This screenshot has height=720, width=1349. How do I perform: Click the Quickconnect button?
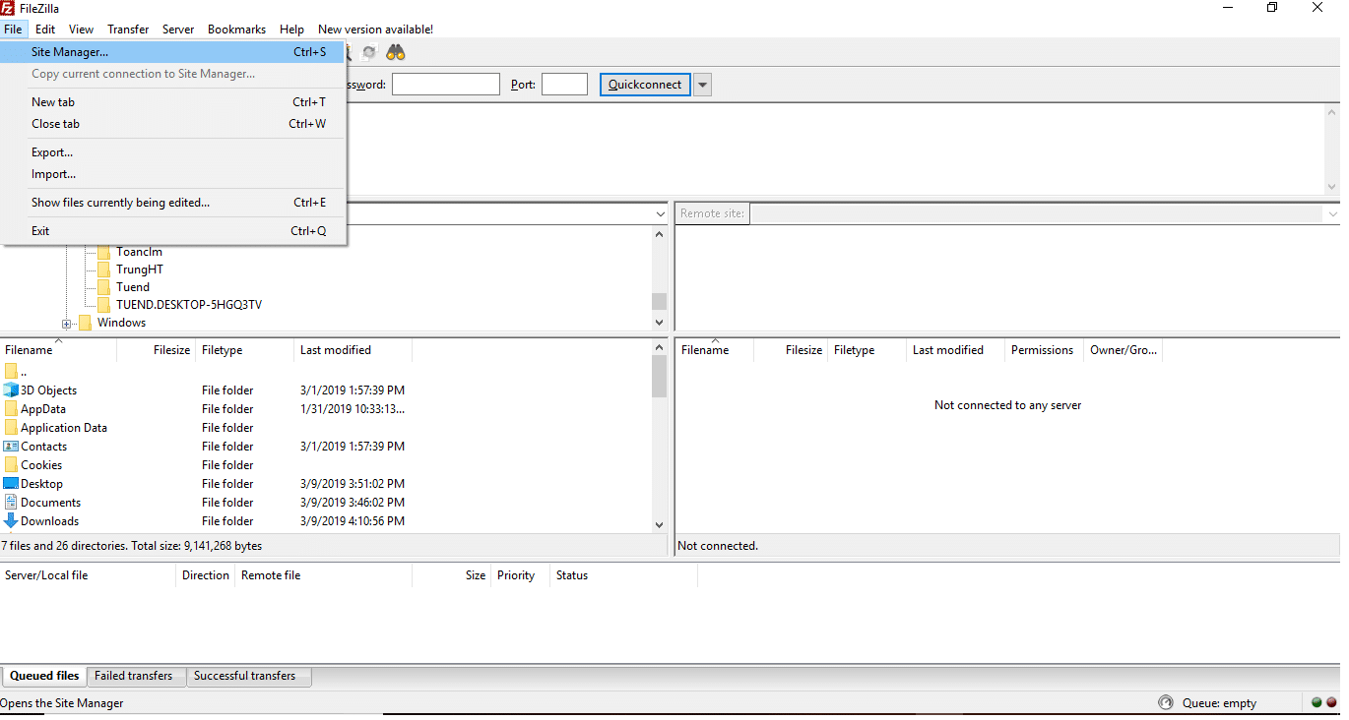click(645, 85)
